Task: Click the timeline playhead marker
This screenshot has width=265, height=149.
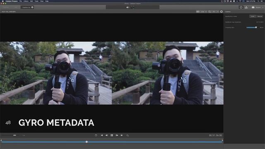Action: click(87, 142)
